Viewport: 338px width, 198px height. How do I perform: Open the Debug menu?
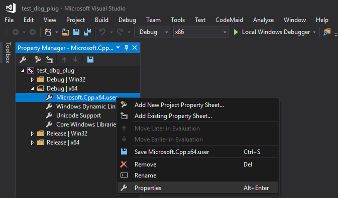[127, 20]
